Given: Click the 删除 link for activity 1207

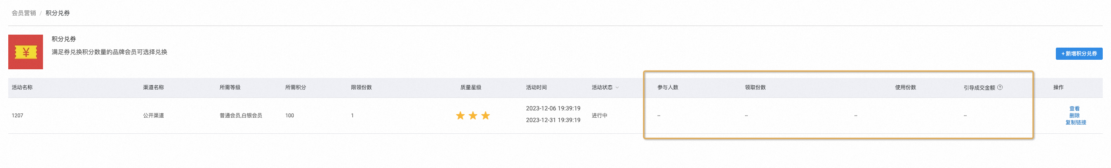Looking at the screenshot, I should coord(1075,116).
